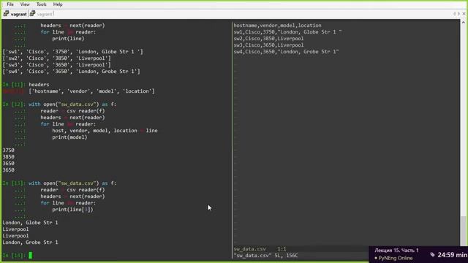Click the 'print(model)' line
The height and width of the screenshot is (263, 468).
point(69,137)
